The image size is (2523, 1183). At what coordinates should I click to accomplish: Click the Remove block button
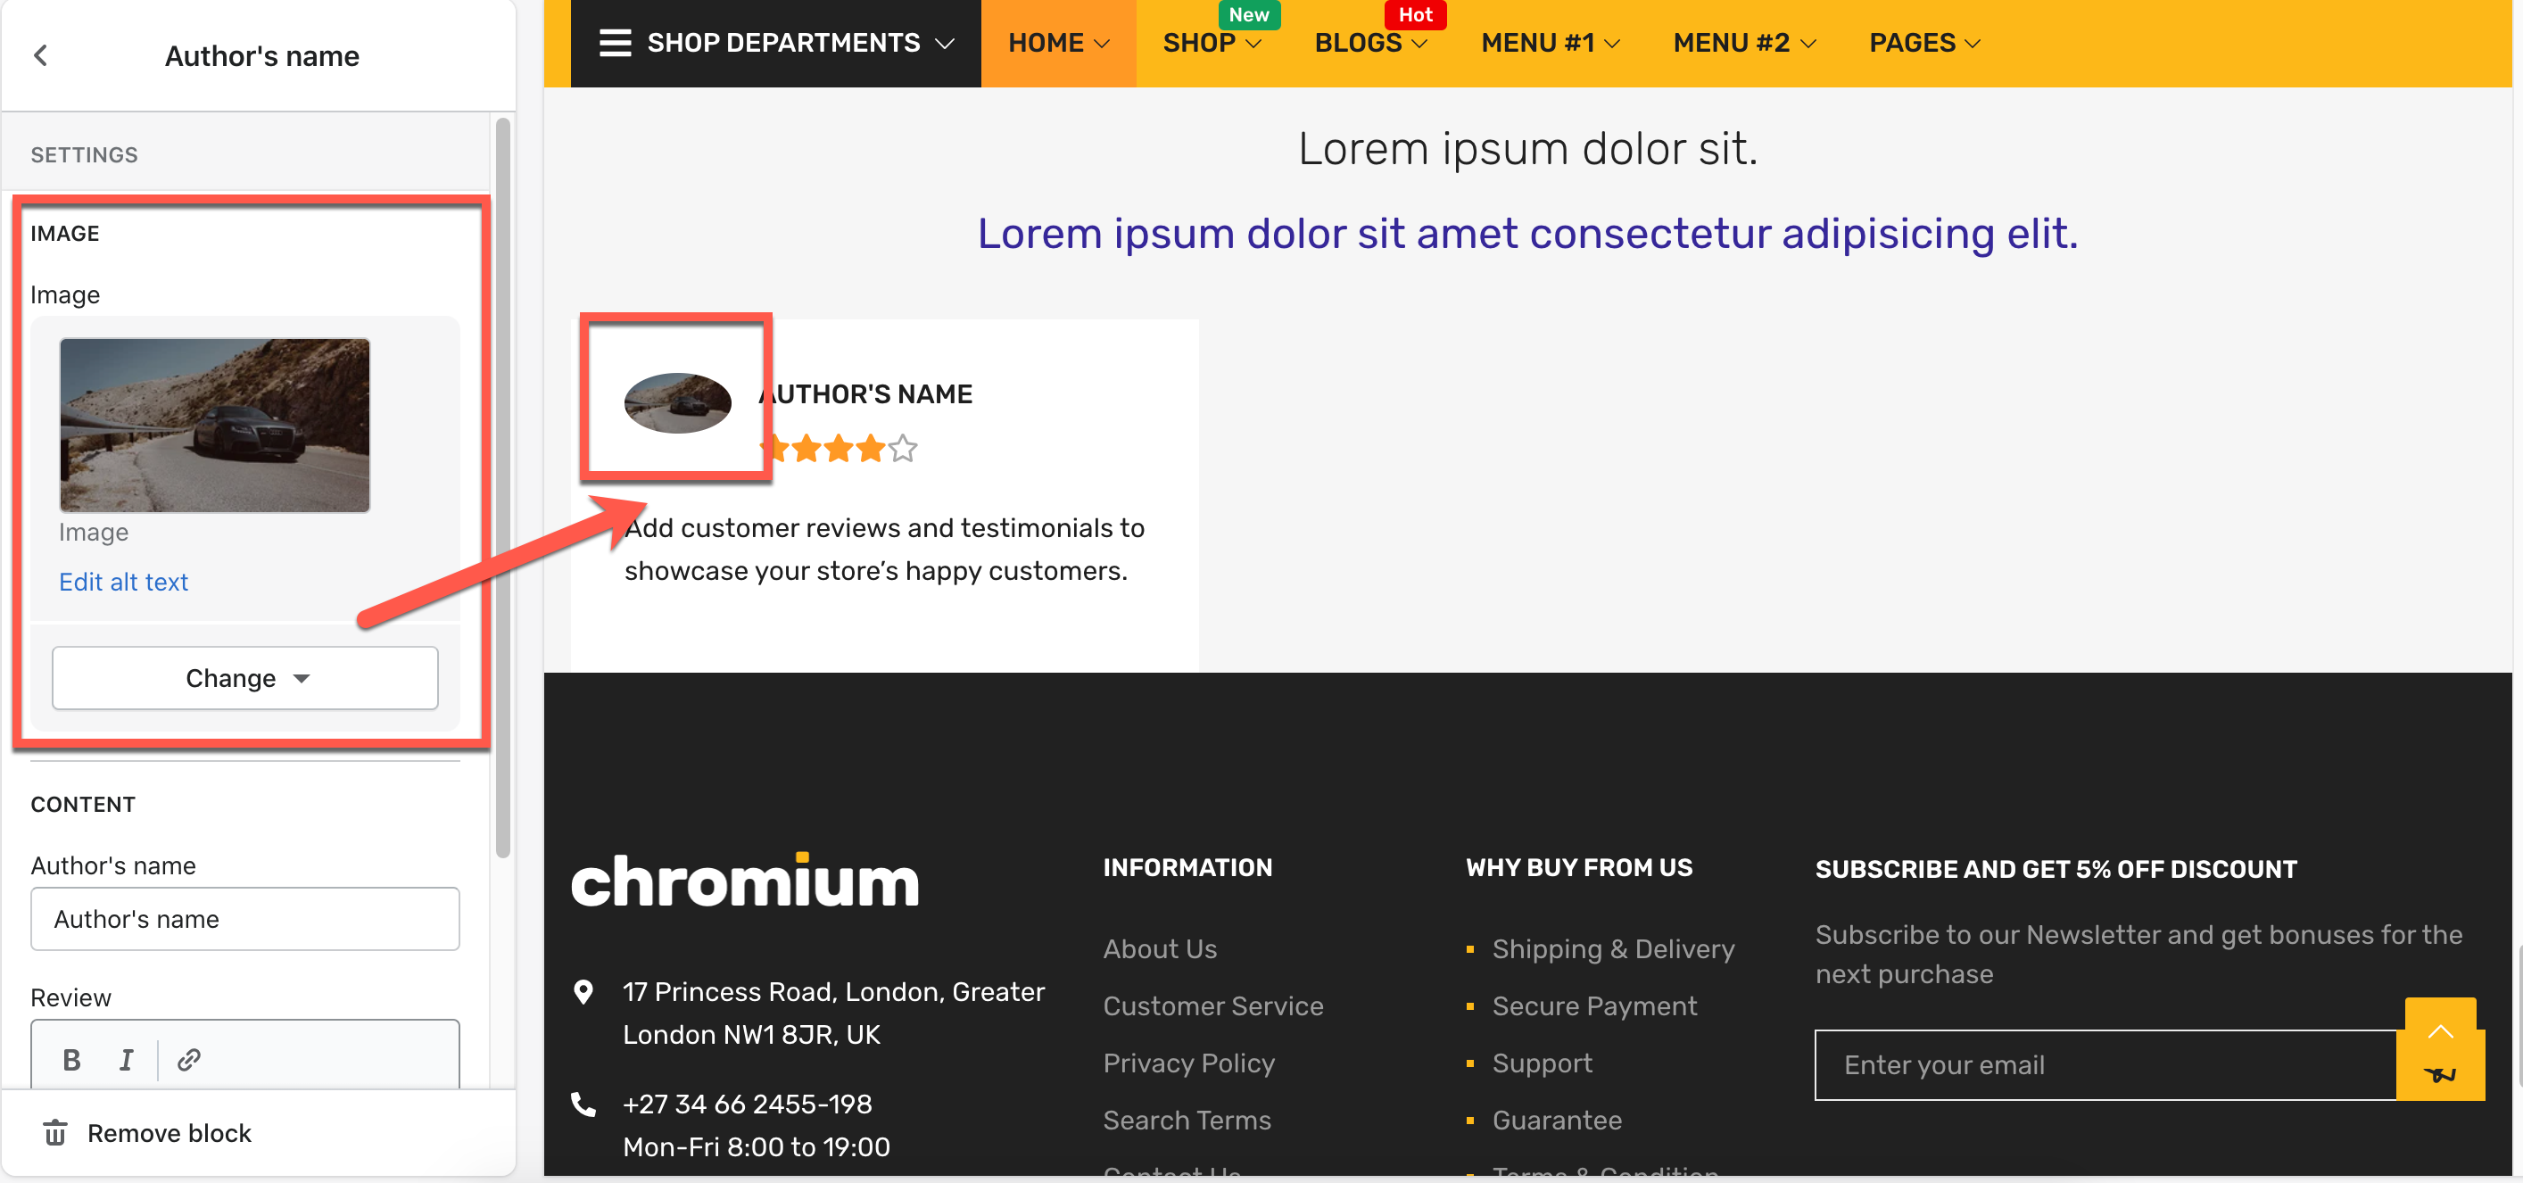(x=169, y=1133)
